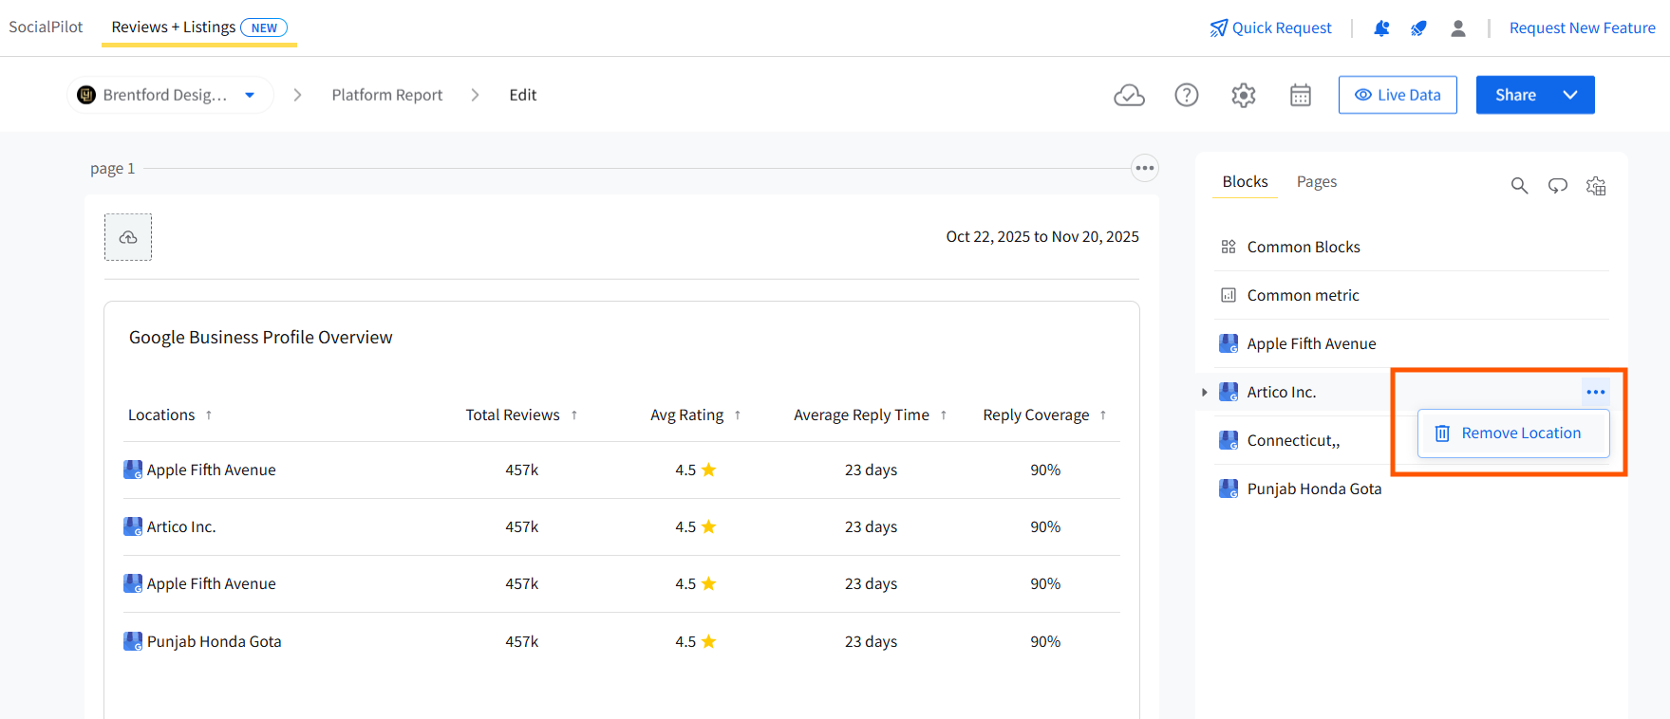Sort by the Total Reviews column arrow

pyautogui.click(x=574, y=415)
